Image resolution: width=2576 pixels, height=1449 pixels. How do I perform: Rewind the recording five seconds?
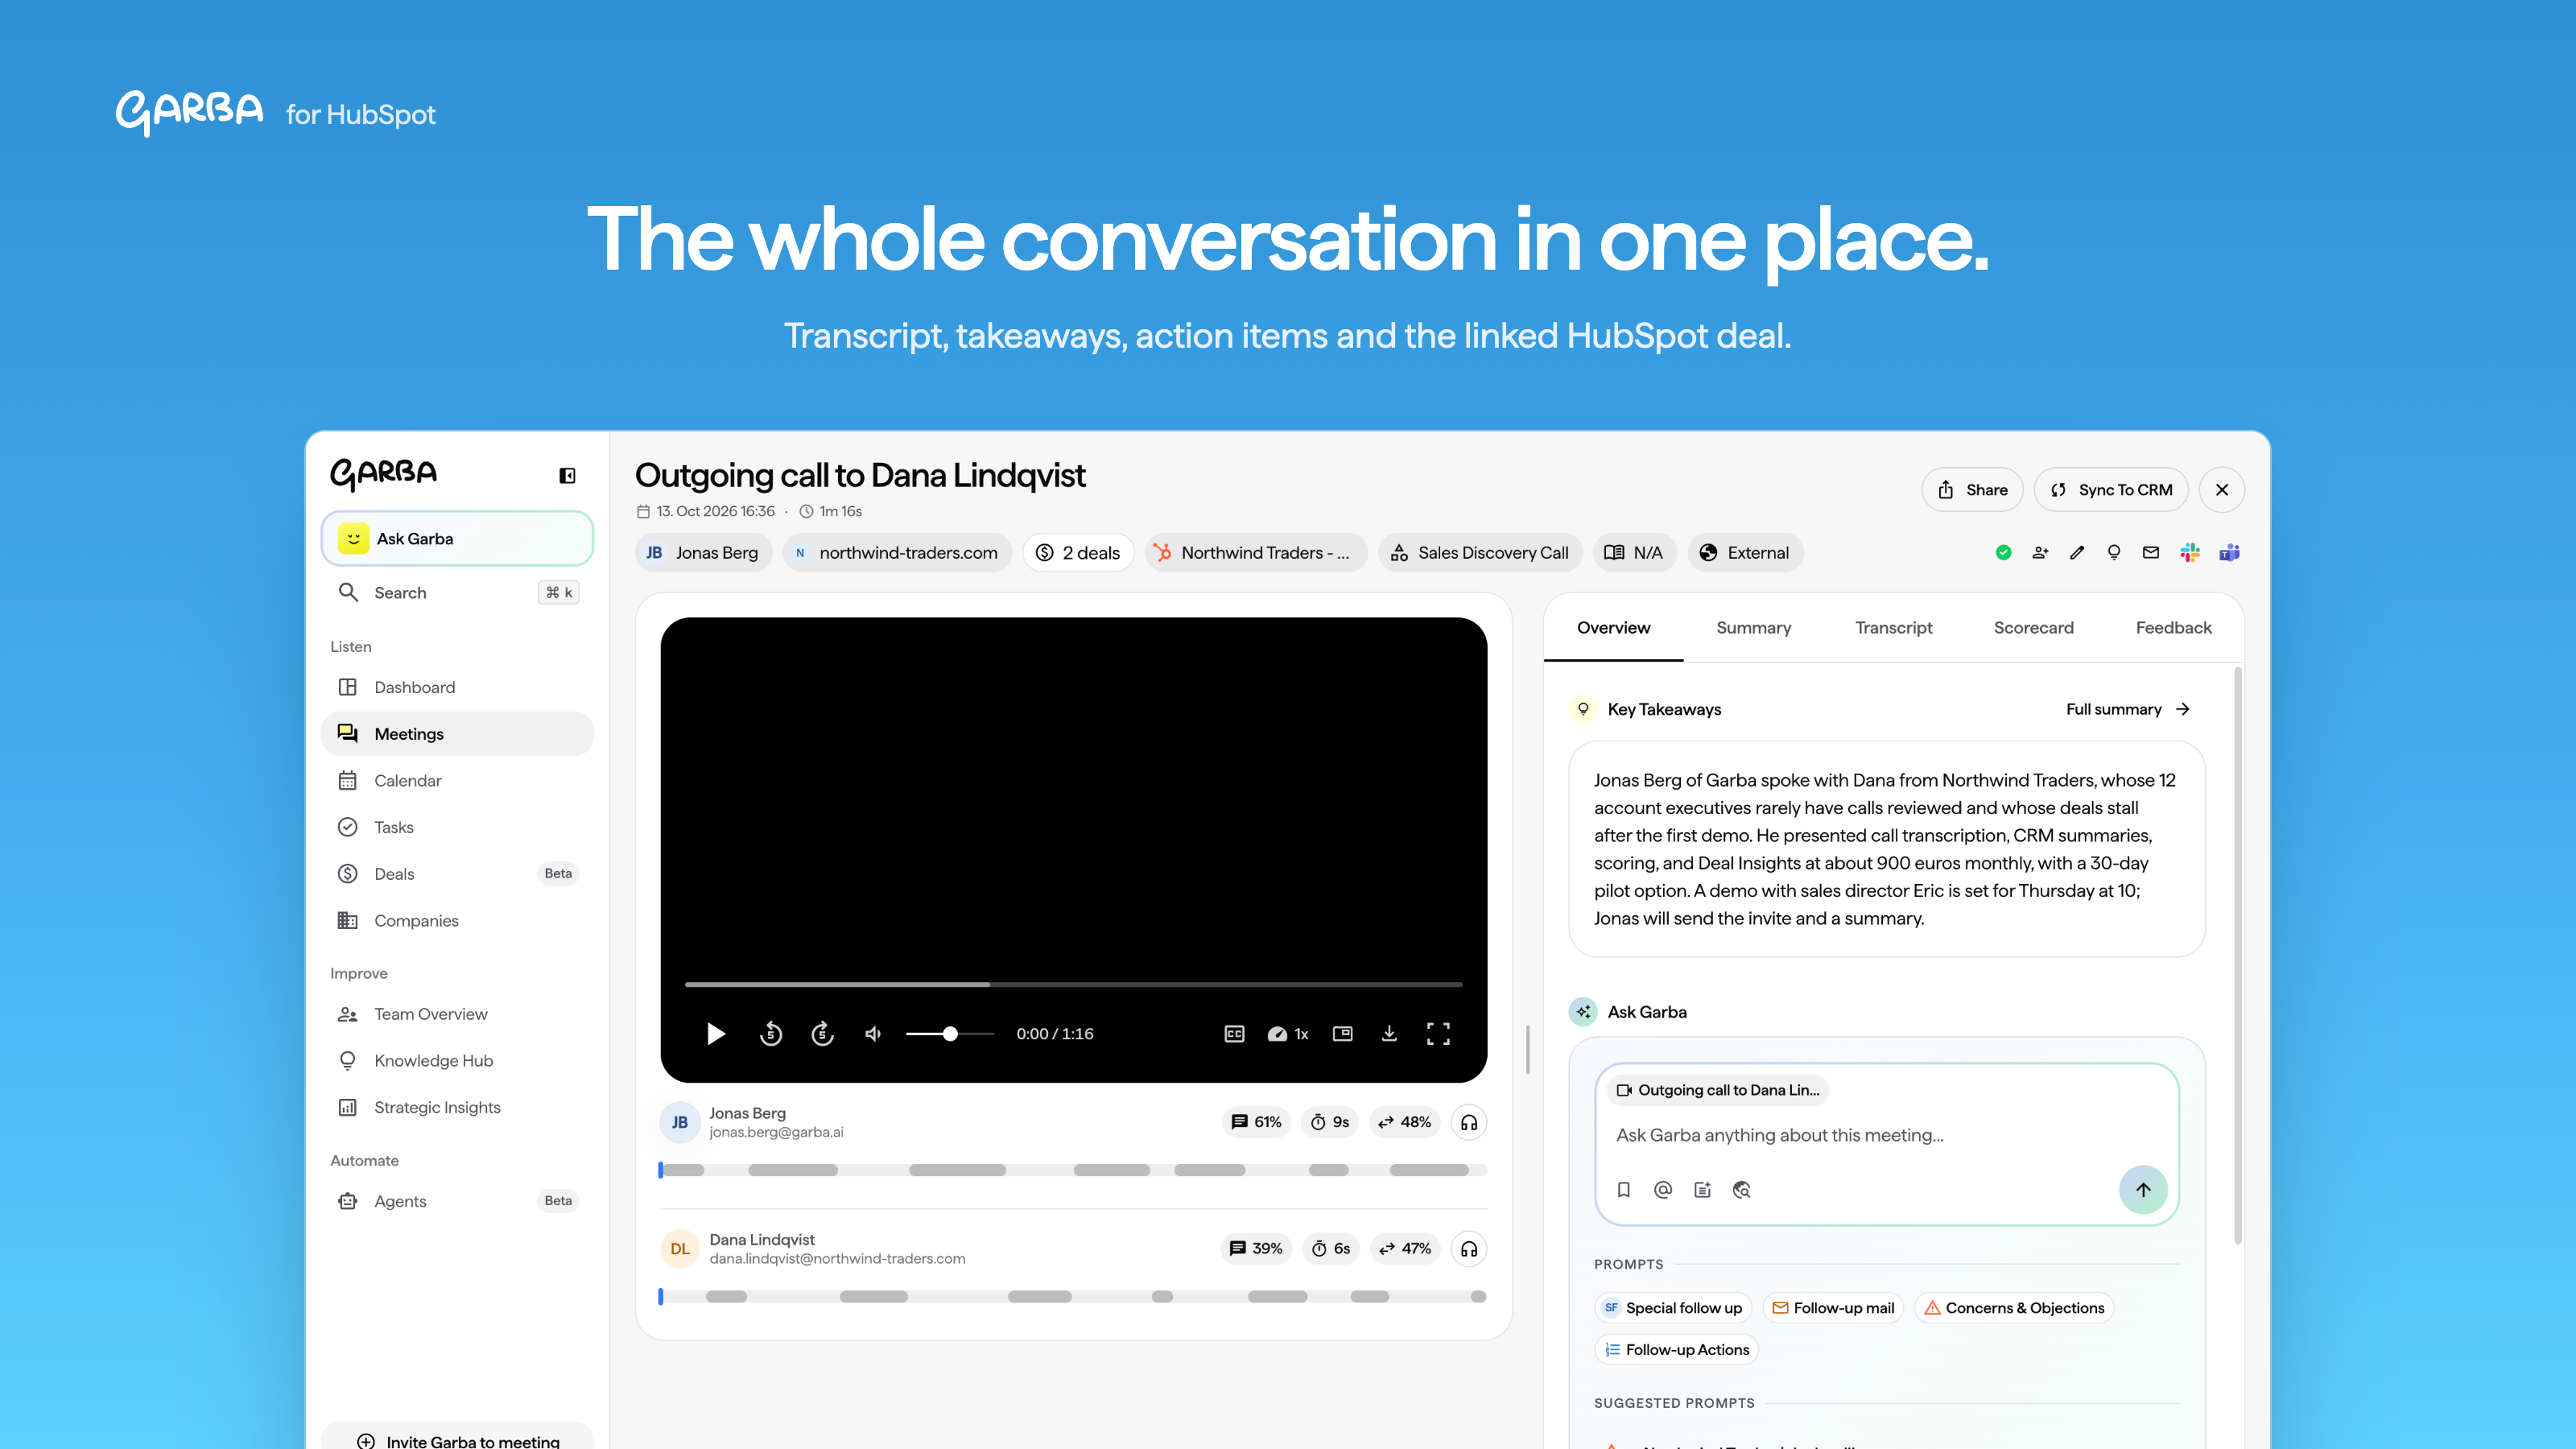pyautogui.click(x=770, y=1033)
